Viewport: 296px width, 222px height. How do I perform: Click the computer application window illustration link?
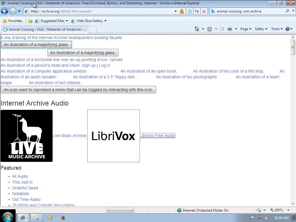43,71
